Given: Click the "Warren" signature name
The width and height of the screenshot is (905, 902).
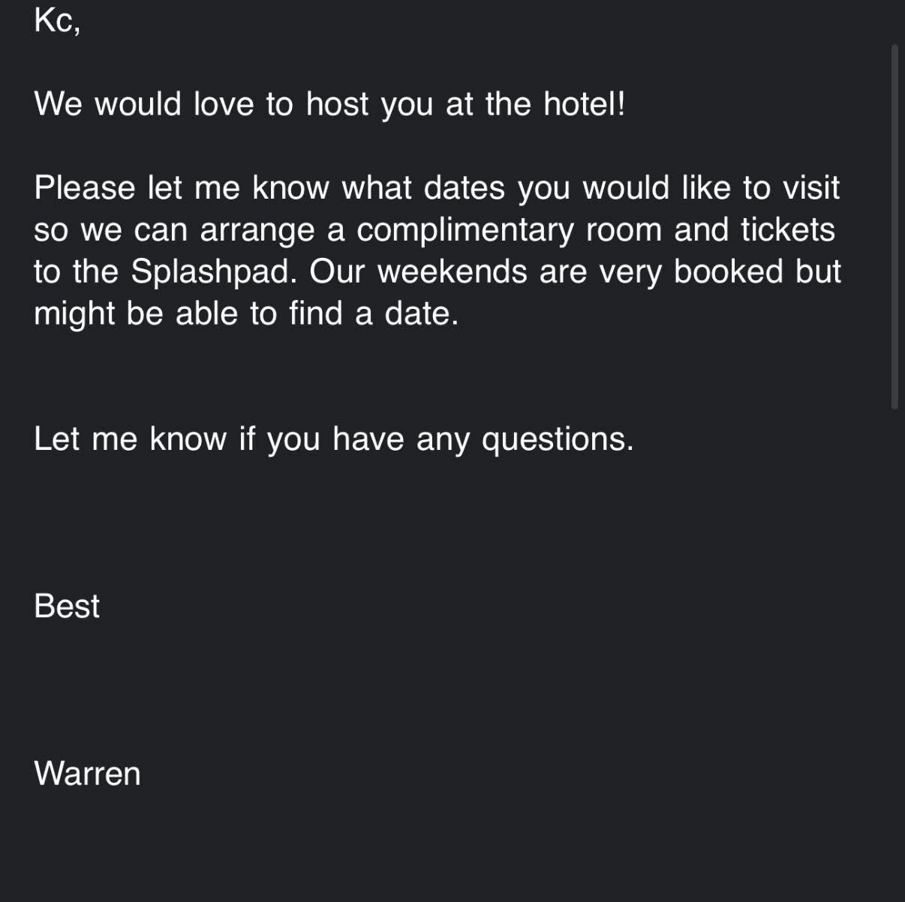Looking at the screenshot, I should coord(87,773).
